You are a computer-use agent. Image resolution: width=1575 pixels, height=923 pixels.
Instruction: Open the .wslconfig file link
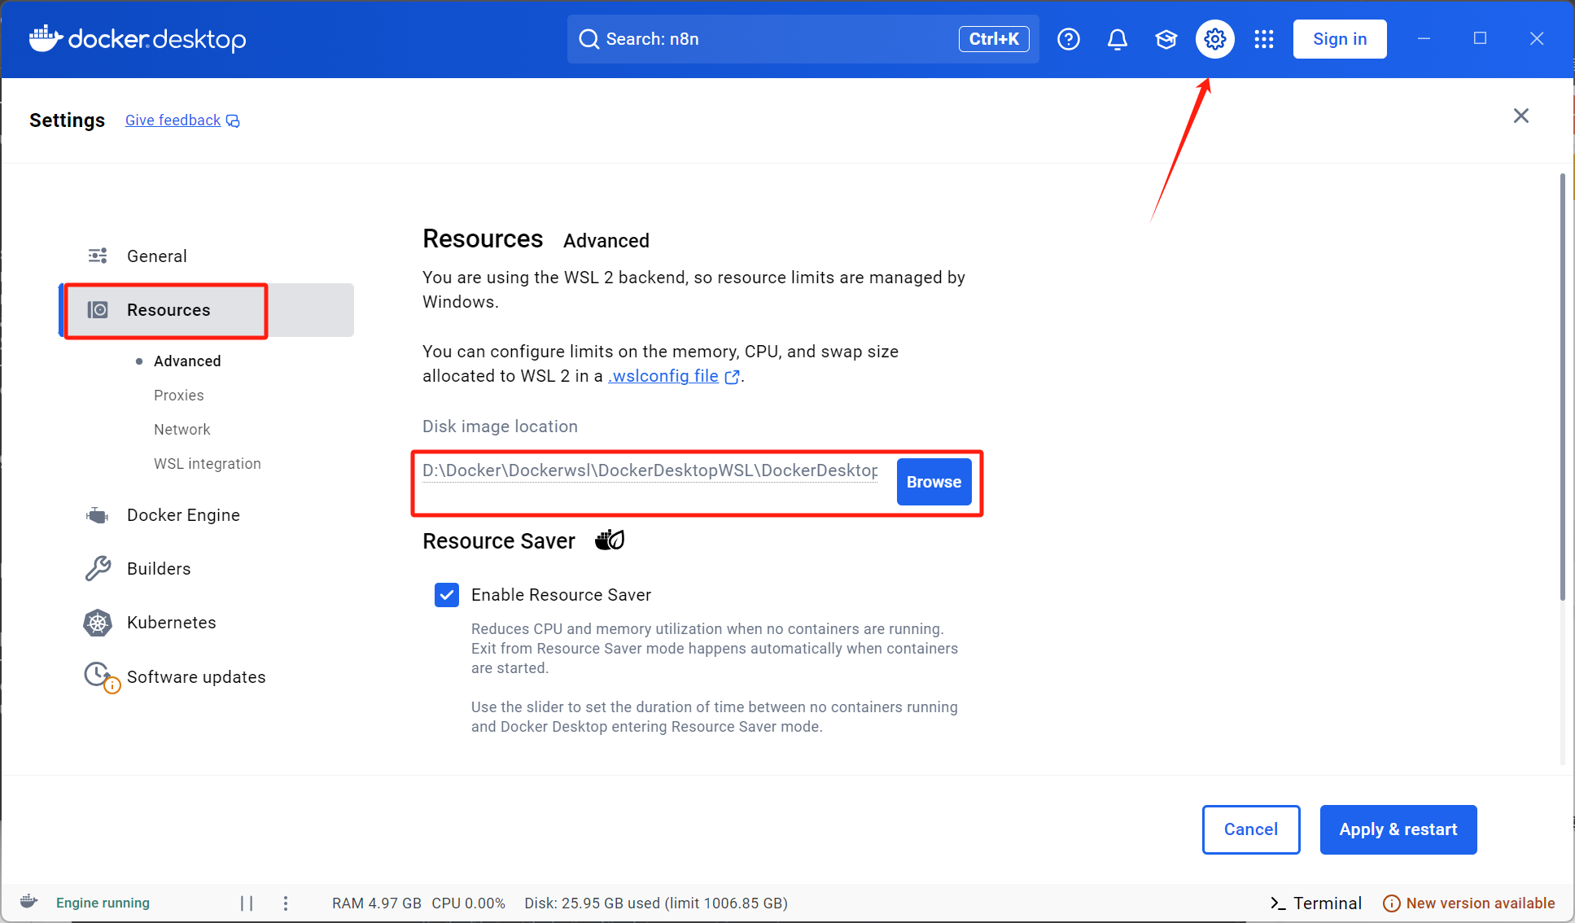(663, 376)
